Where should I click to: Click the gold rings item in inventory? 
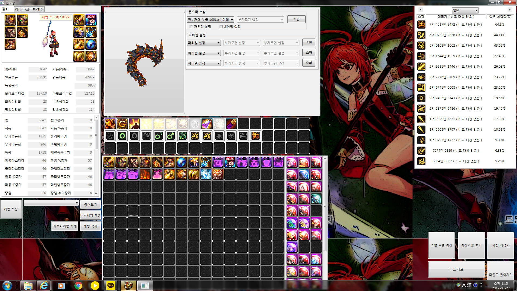[193, 175]
